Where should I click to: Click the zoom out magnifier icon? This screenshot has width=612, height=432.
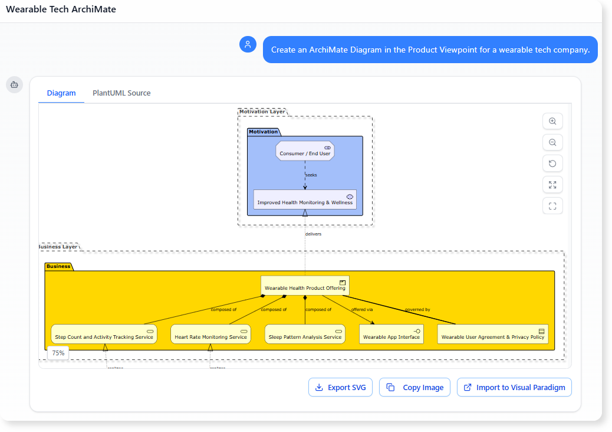pyautogui.click(x=552, y=142)
